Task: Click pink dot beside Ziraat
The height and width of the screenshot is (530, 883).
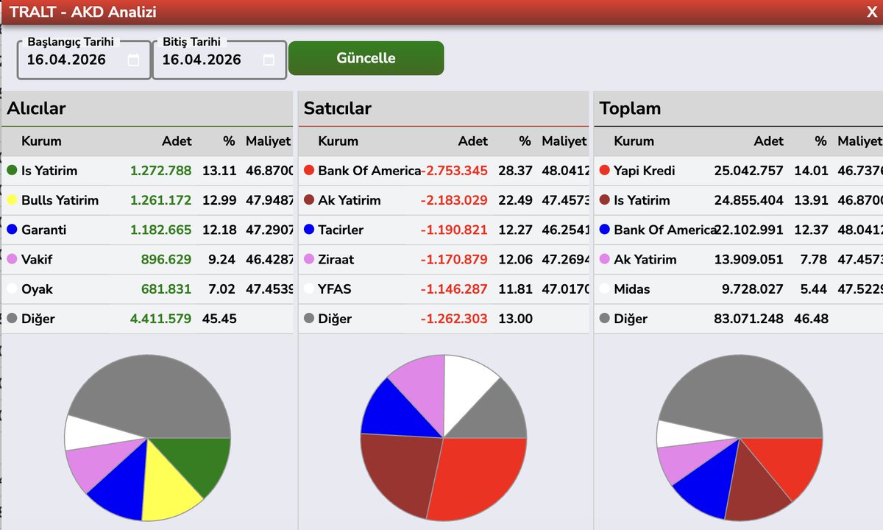Action: click(x=309, y=259)
